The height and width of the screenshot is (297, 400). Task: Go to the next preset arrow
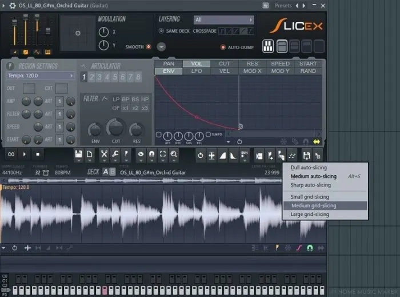click(x=304, y=5)
